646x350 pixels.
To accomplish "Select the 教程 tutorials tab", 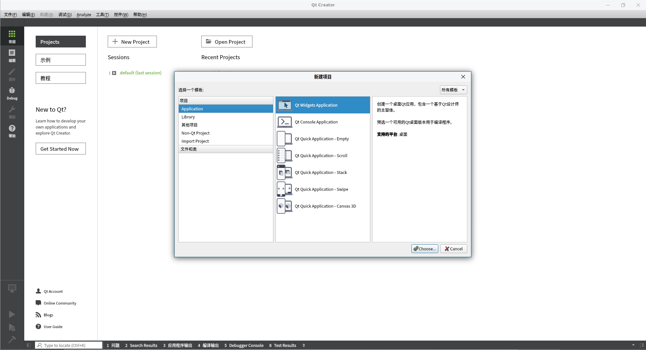I will pos(61,78).
